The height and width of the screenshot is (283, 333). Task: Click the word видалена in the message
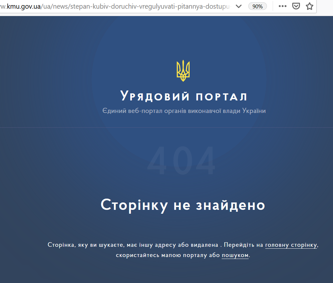[205, 245]
